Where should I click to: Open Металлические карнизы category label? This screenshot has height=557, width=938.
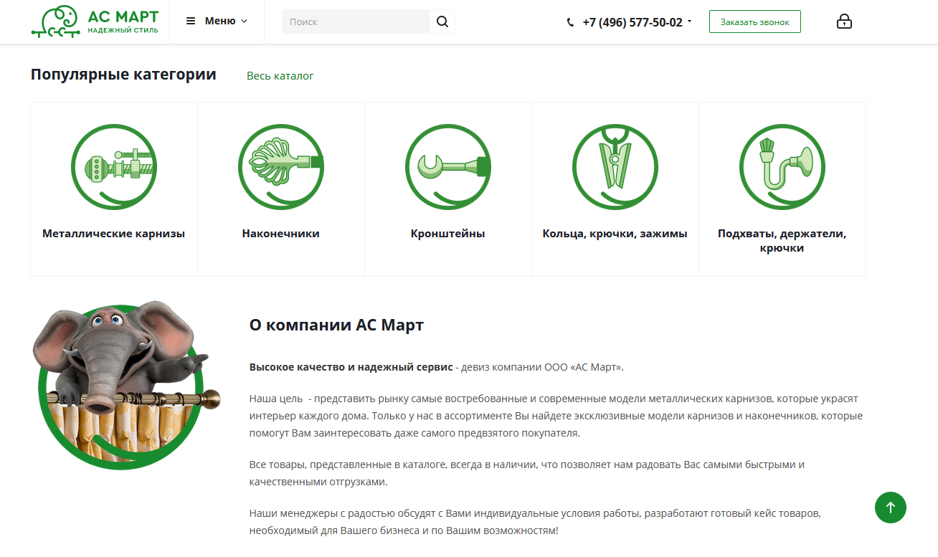[x=114, y=234]
